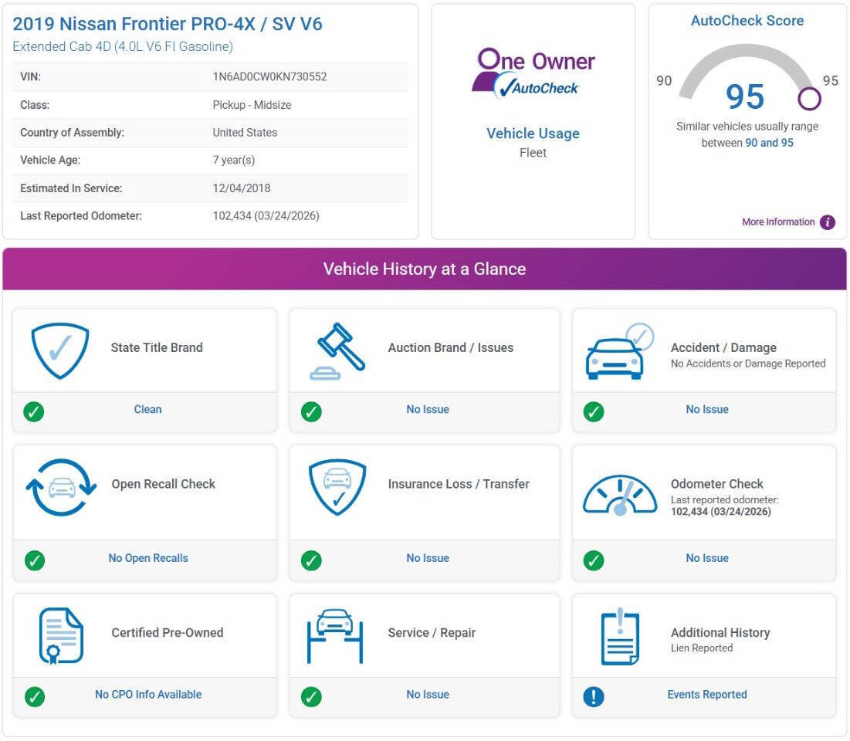Click the Insurance Loss shield car icon
This screenshot has width=850, height=741.
tap(337, 487)
